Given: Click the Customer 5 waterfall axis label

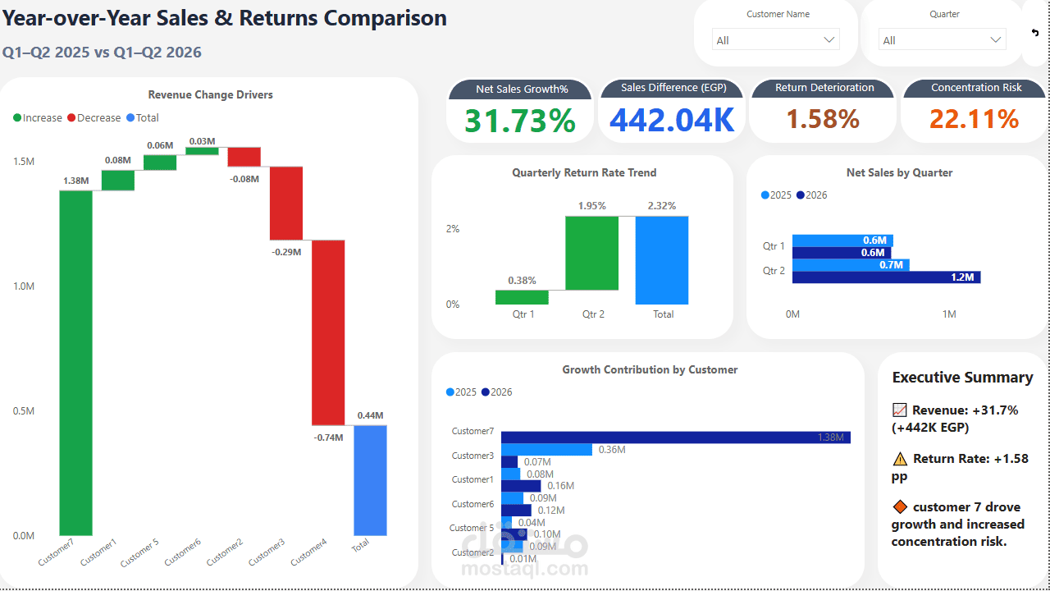Looking at the screenshot, I should point(139,552).
